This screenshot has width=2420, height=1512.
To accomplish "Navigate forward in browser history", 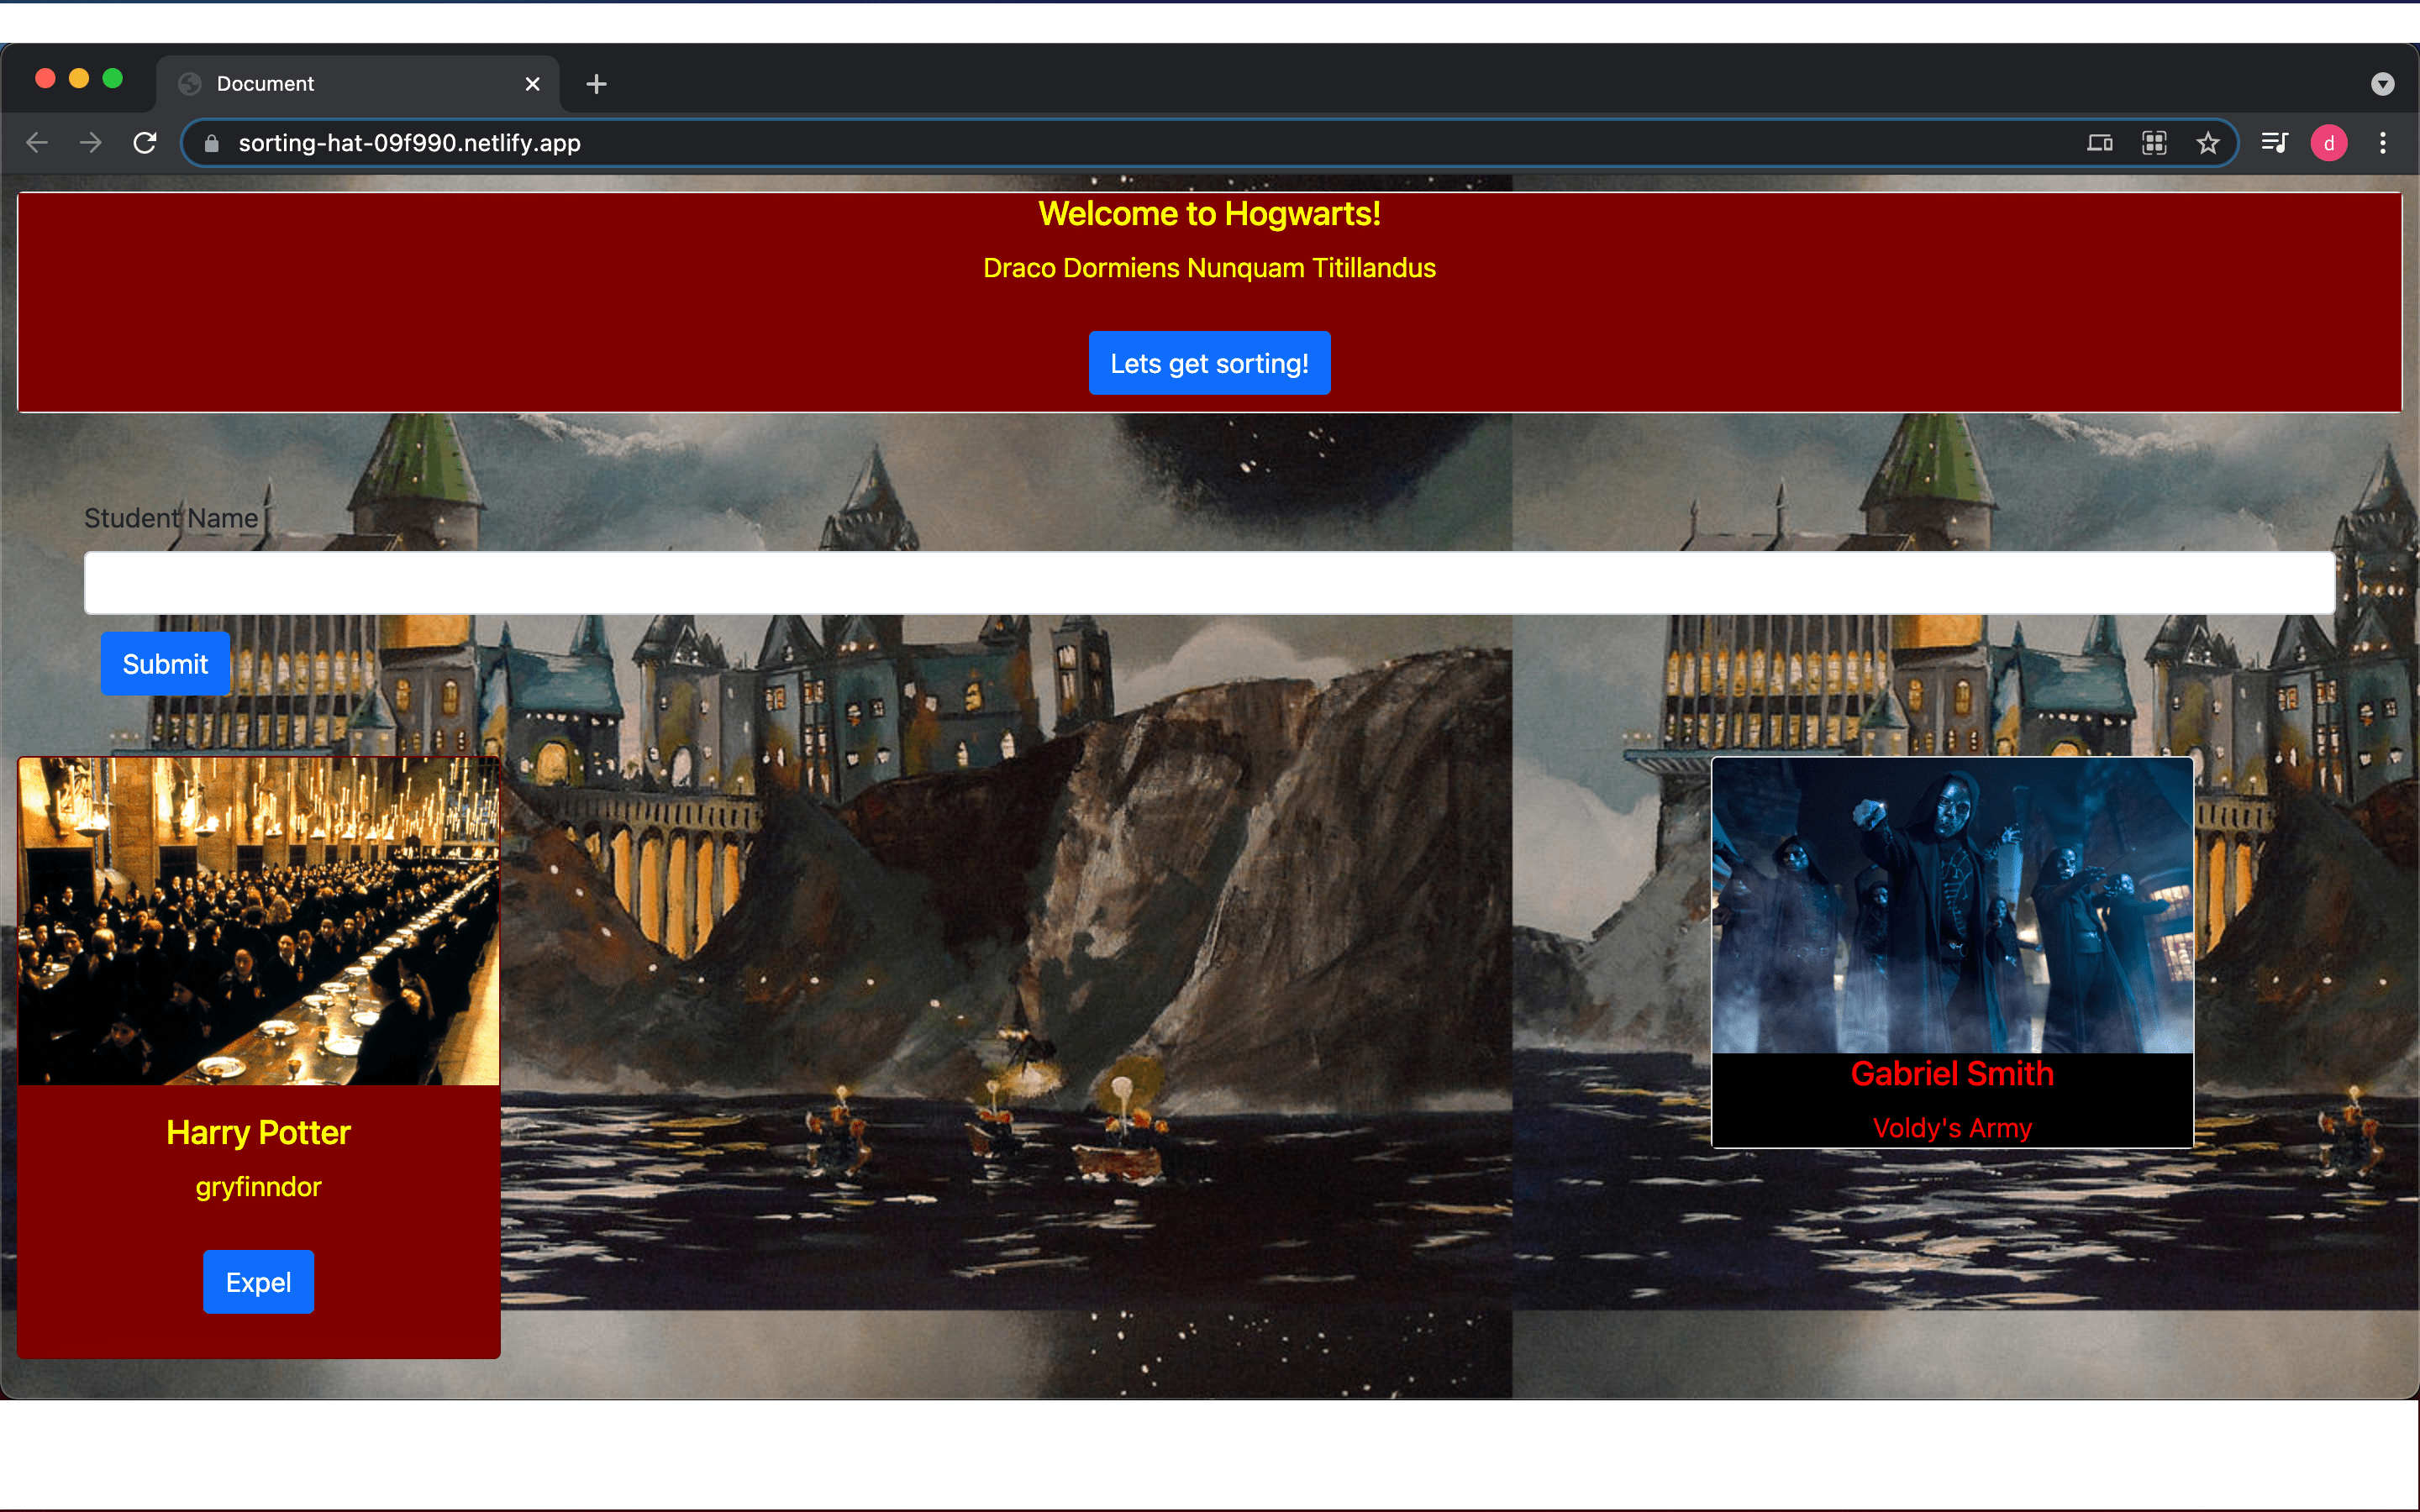I will point(90,142).
